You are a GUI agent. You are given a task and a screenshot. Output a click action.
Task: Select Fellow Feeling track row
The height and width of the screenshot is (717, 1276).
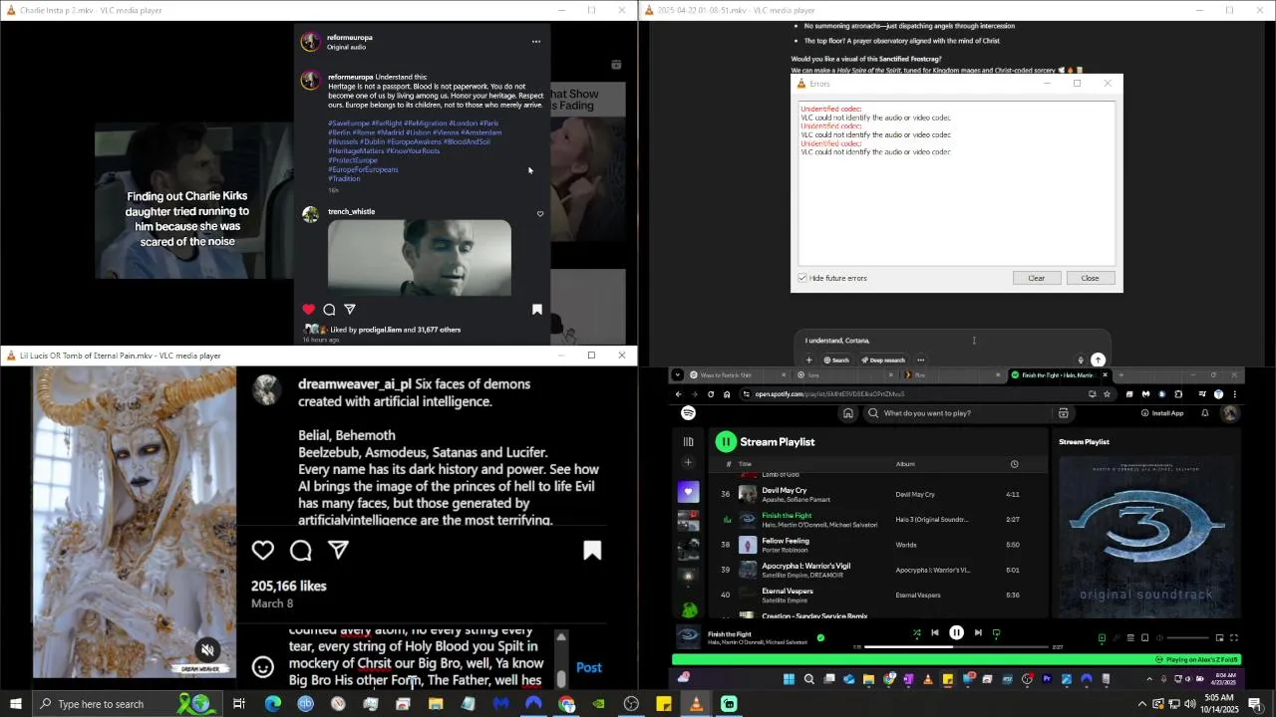(x=877, y=545)
